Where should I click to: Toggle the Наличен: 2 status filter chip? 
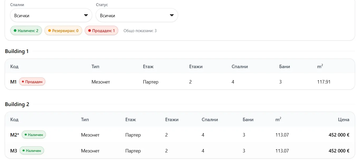tap(26, 30)
